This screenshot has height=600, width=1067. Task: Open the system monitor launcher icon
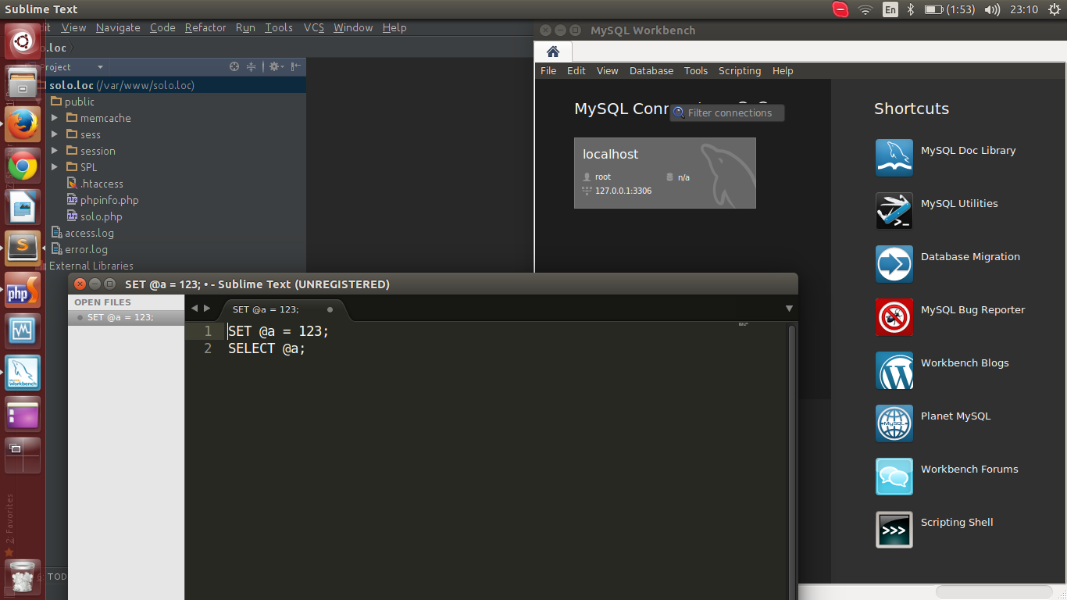click(x=23, y=331)
